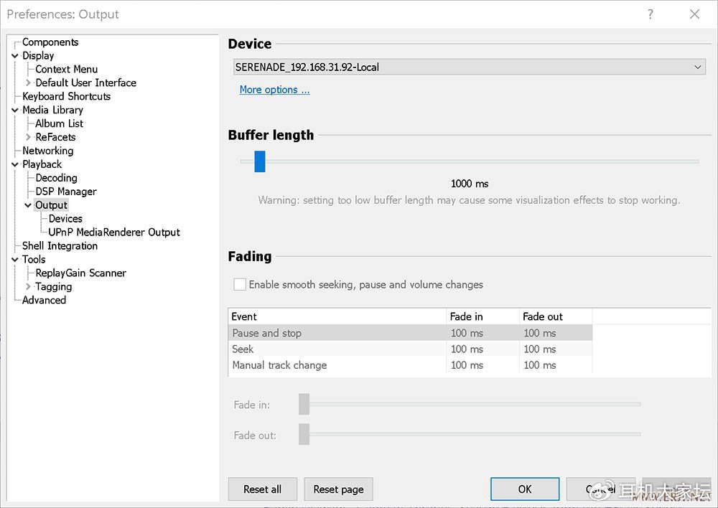This screenshot has width=718, height=508.
Task: Select Components in the preferences tree
Action: 50,42
